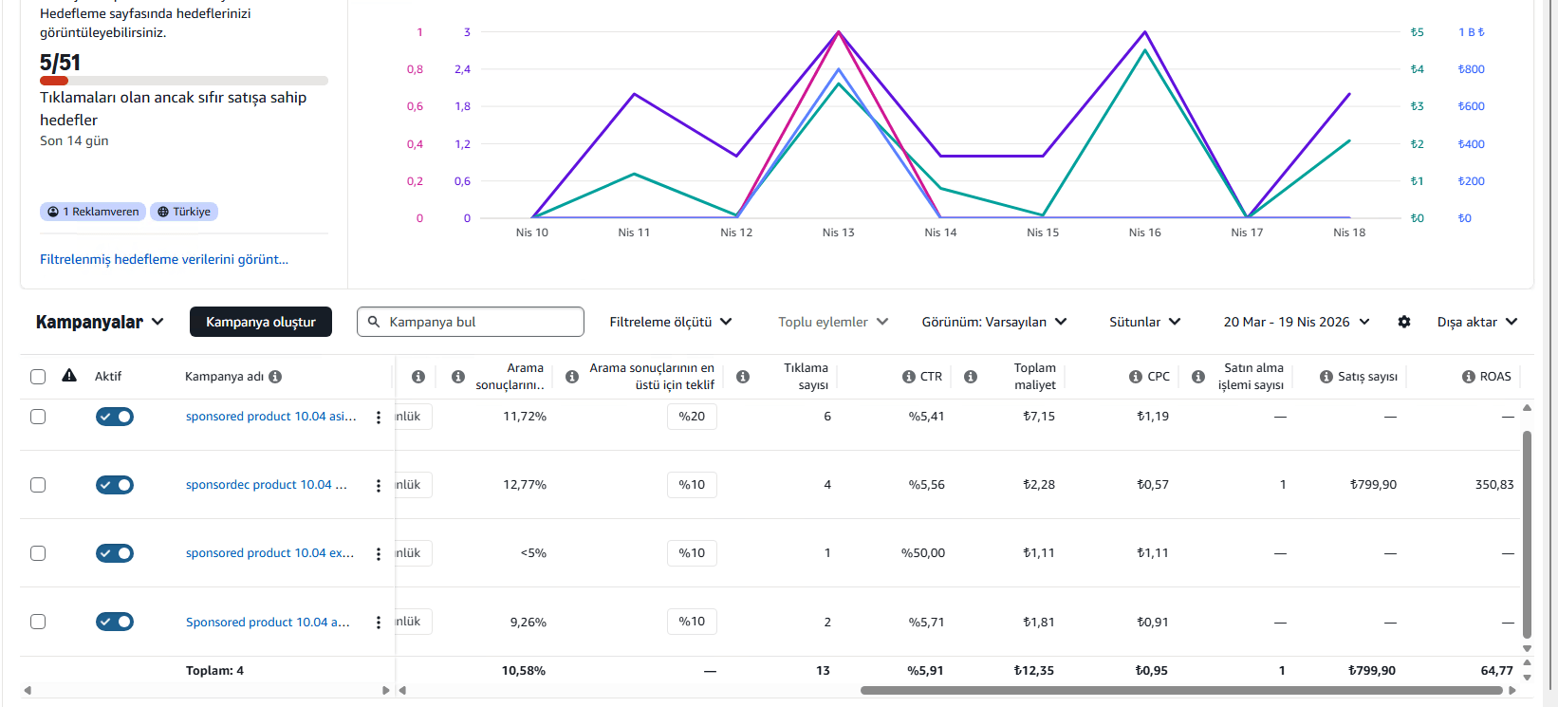
Task: Click info icon beside 'en üstü için teklif' header
Action: tap(572, 377)
